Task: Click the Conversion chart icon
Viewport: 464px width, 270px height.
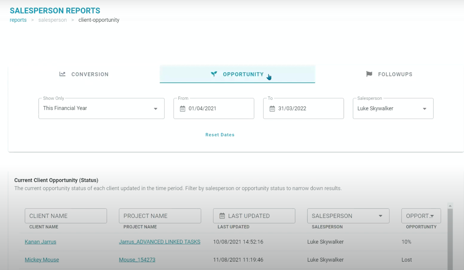Action: [x=62, y=74]
